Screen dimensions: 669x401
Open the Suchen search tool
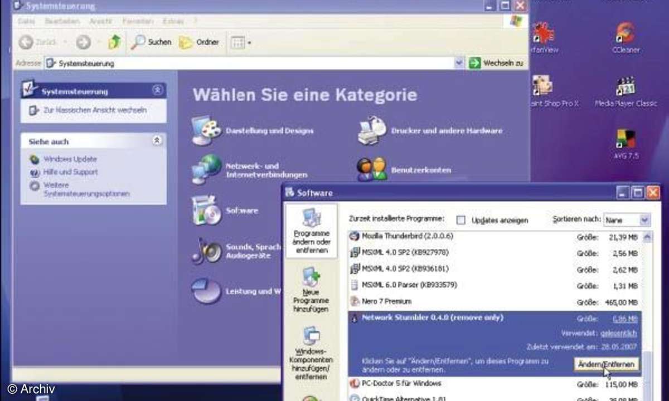151,42
